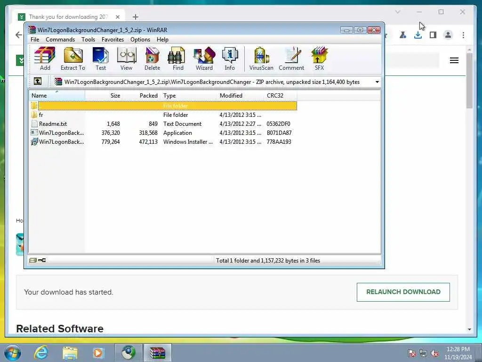Click the SFX toolbar icon
This screenshot has height=362, width=482.
coord(319,59)
